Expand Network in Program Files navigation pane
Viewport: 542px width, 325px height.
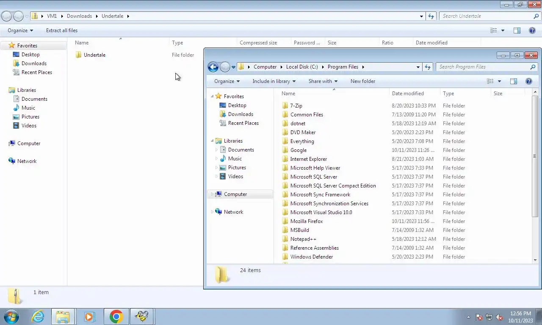coord(213,212)
